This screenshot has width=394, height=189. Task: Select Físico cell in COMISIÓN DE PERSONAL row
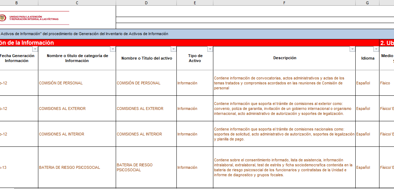click(x=387, y=83)
